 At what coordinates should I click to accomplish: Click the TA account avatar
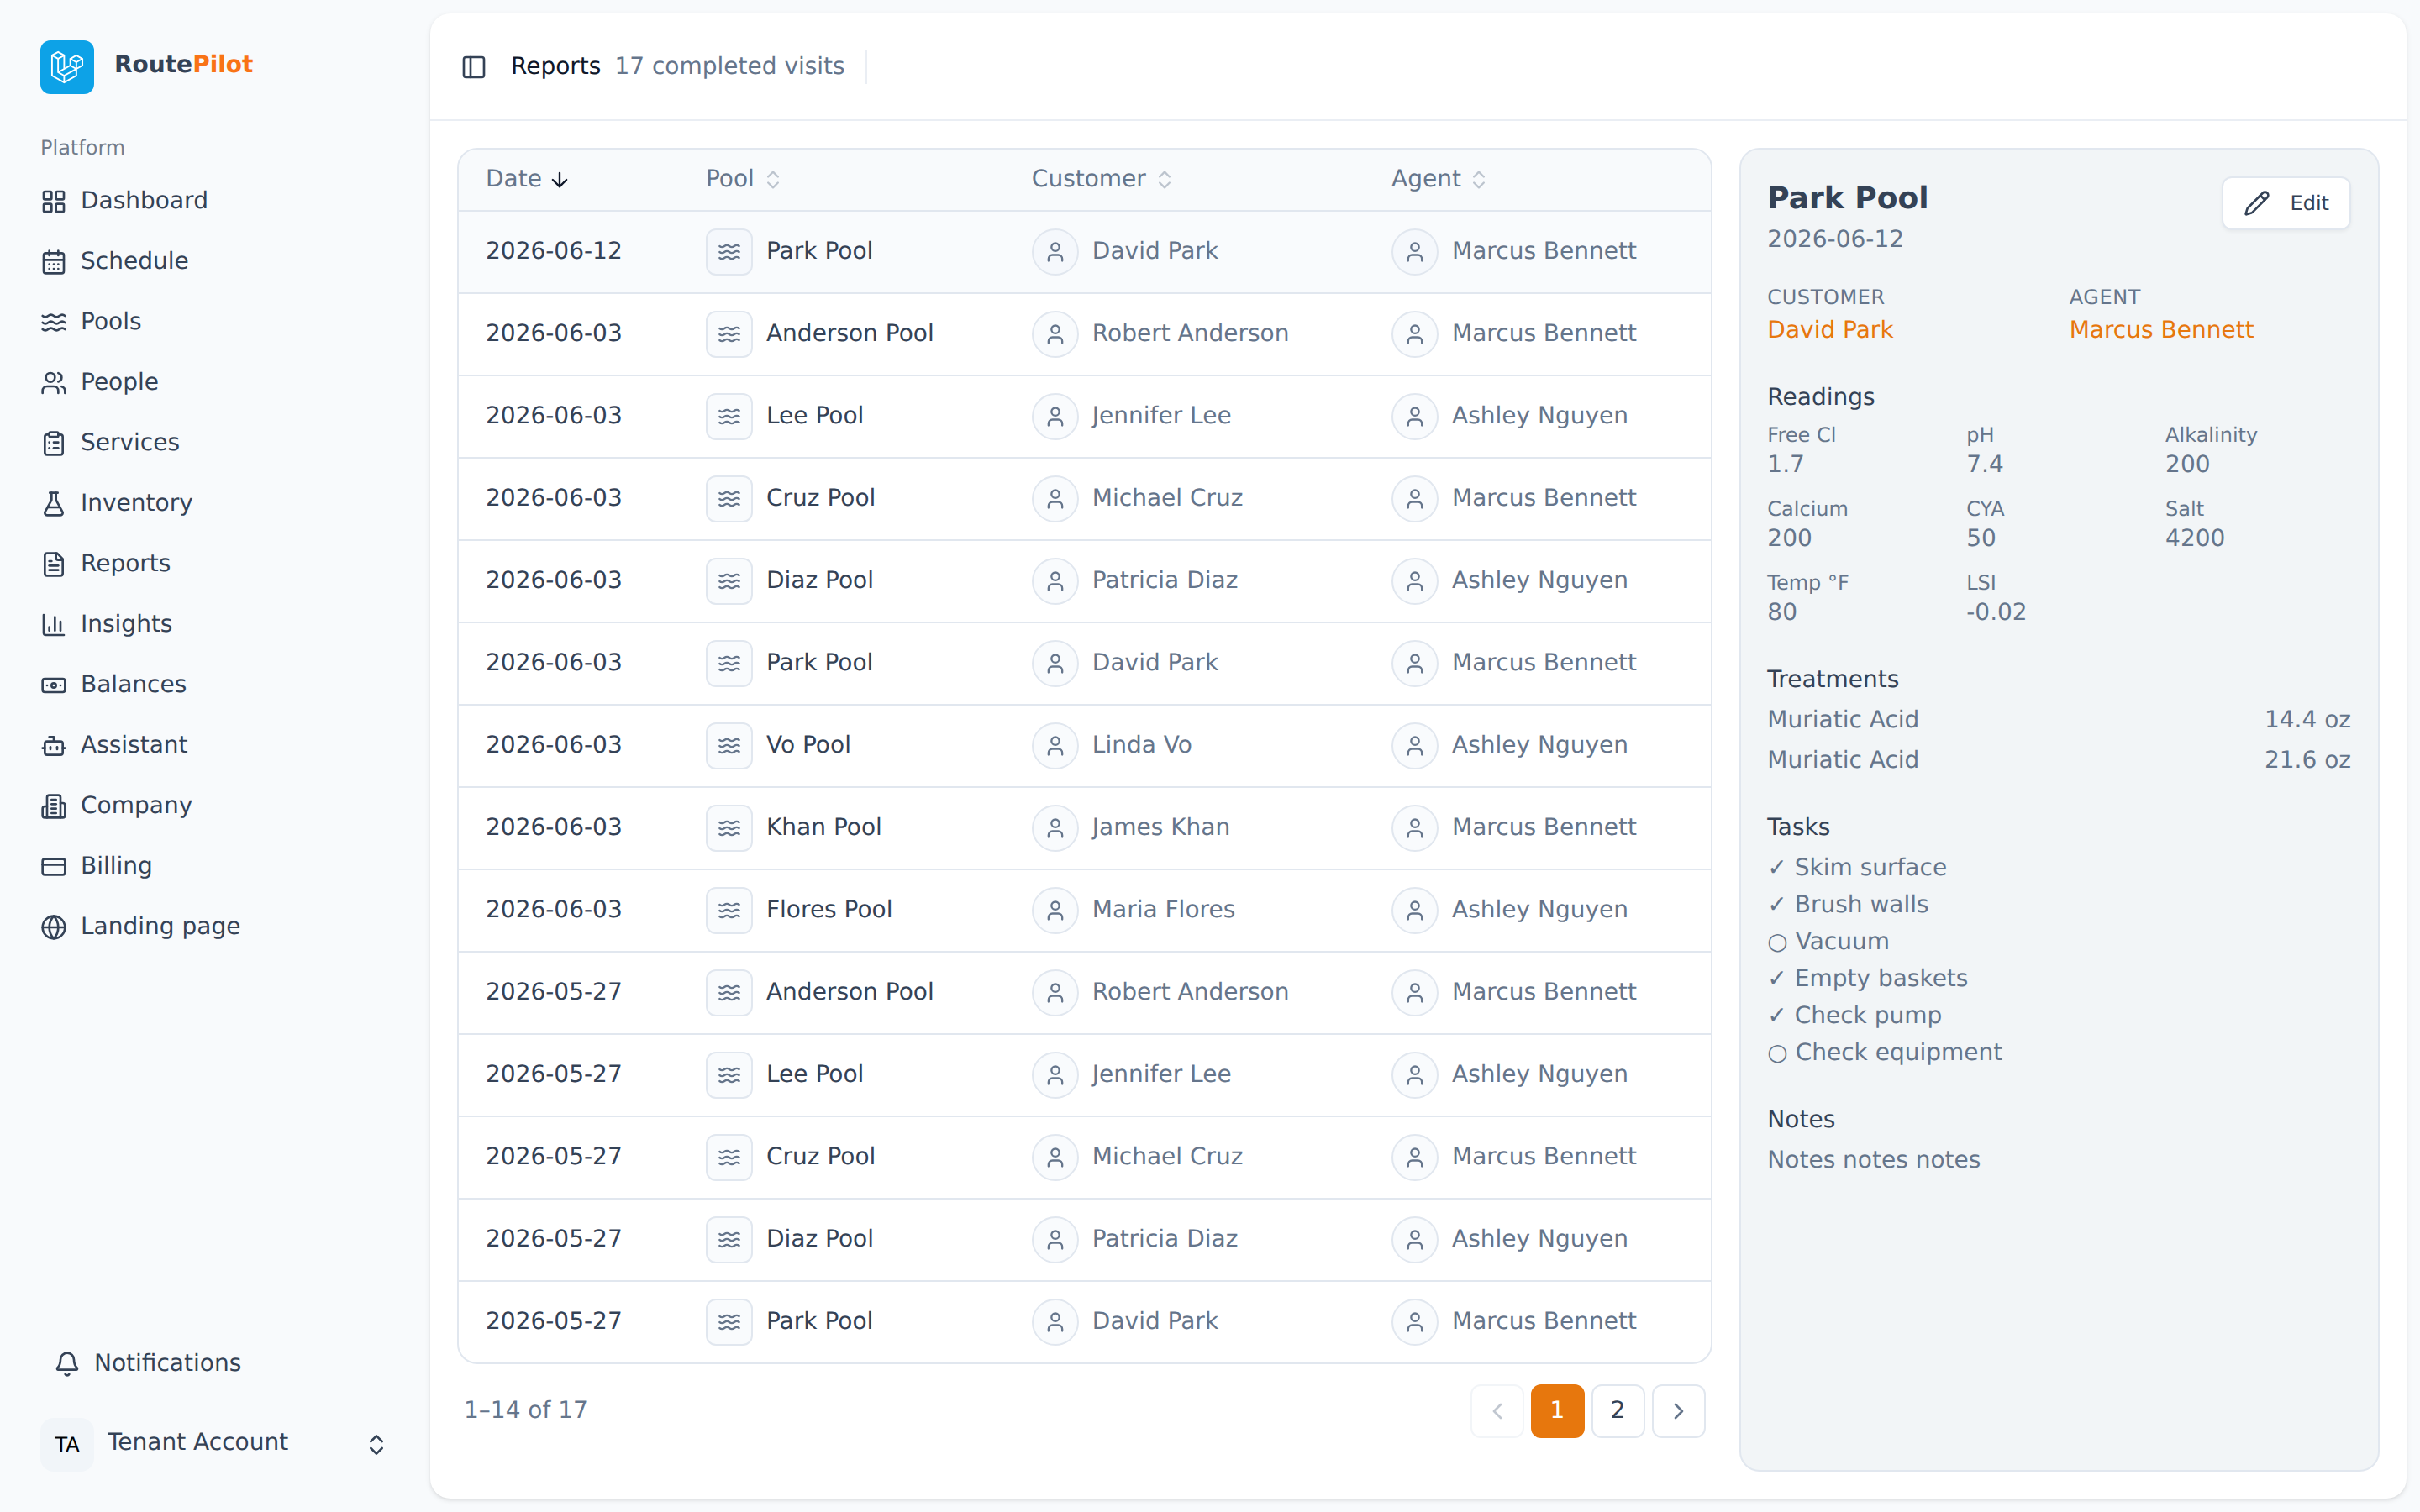tap(67, 1444)
